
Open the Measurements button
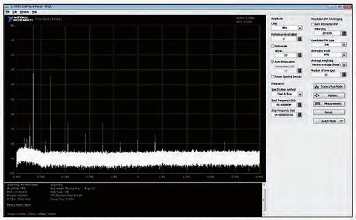click(x=329, y=104)
